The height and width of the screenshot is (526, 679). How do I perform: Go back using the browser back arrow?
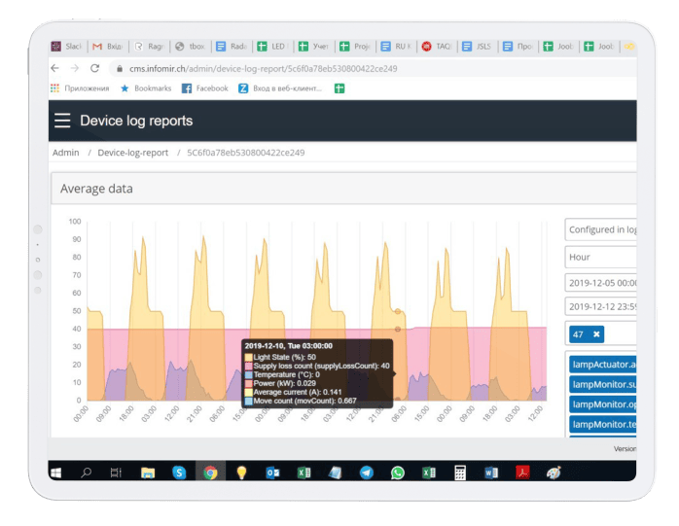point(56,69)
